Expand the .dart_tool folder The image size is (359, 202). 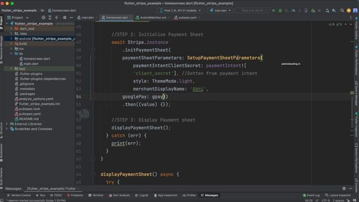(11, 29)
